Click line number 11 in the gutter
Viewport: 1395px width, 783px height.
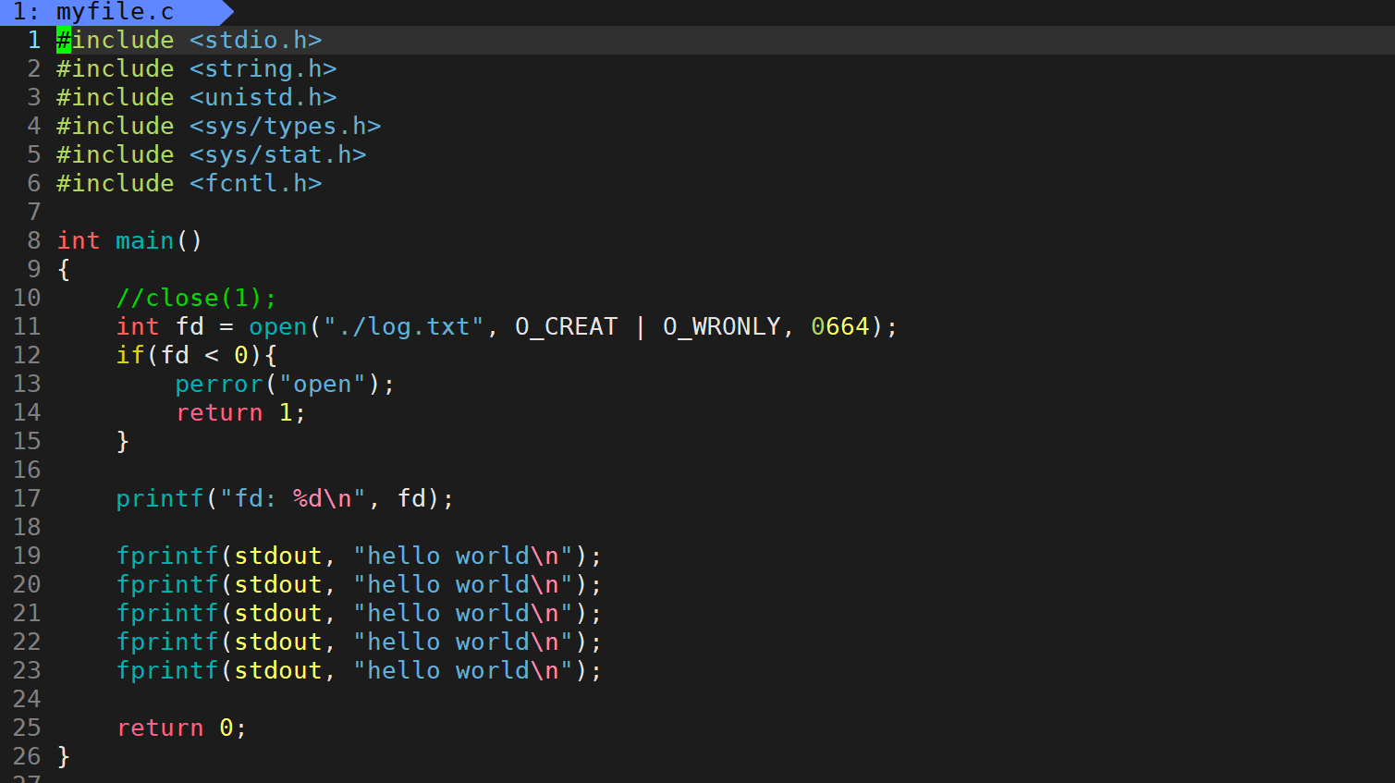click(x=27, y=326)
